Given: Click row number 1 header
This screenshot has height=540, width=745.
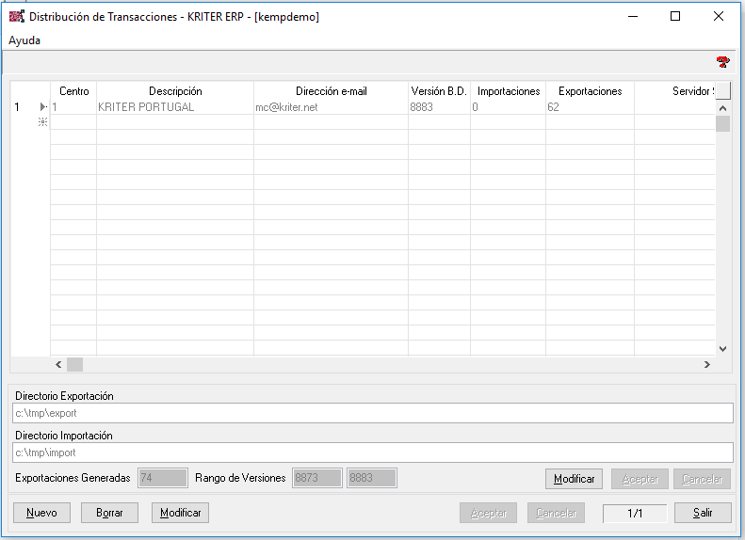Looking at the screenshot, I should pos(17,107).
